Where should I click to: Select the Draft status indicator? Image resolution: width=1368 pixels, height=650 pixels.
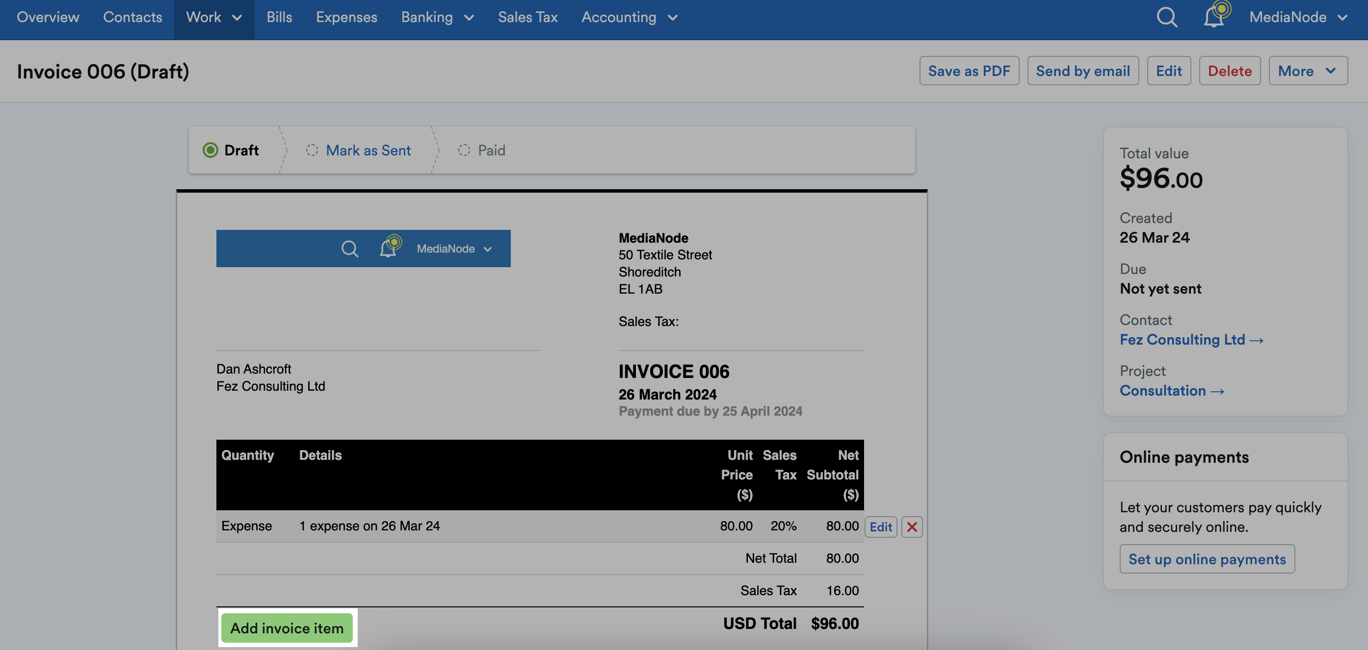232,150
